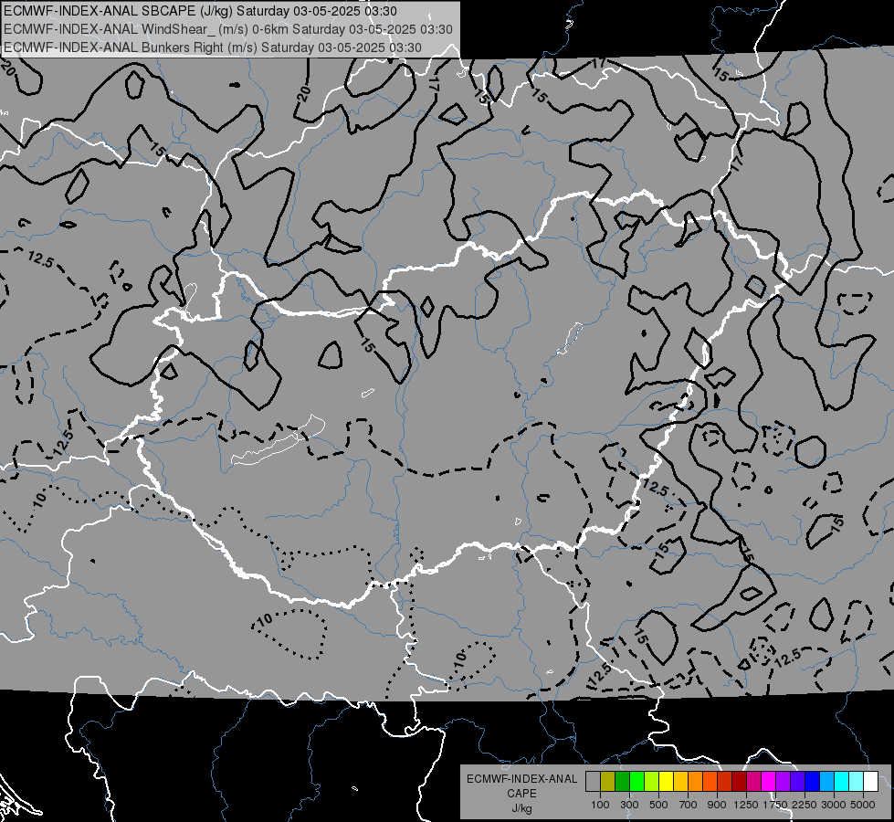Click the legend value 900

pos(717,805)
